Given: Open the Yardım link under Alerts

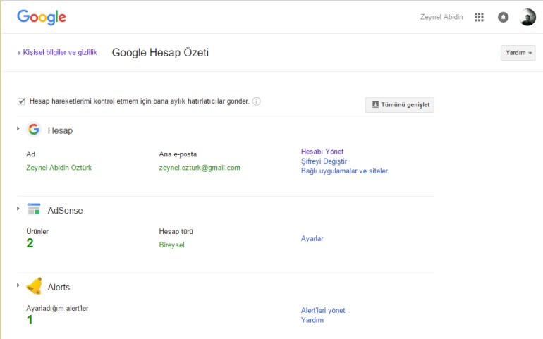Looking at the screenshot, I should click(312, 320).
